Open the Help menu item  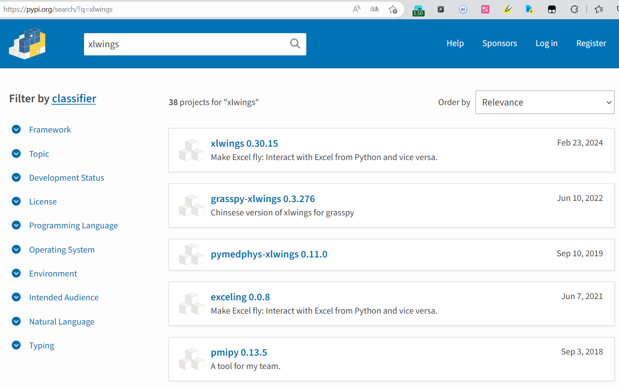pyautogui.click(x=455, y=43)
